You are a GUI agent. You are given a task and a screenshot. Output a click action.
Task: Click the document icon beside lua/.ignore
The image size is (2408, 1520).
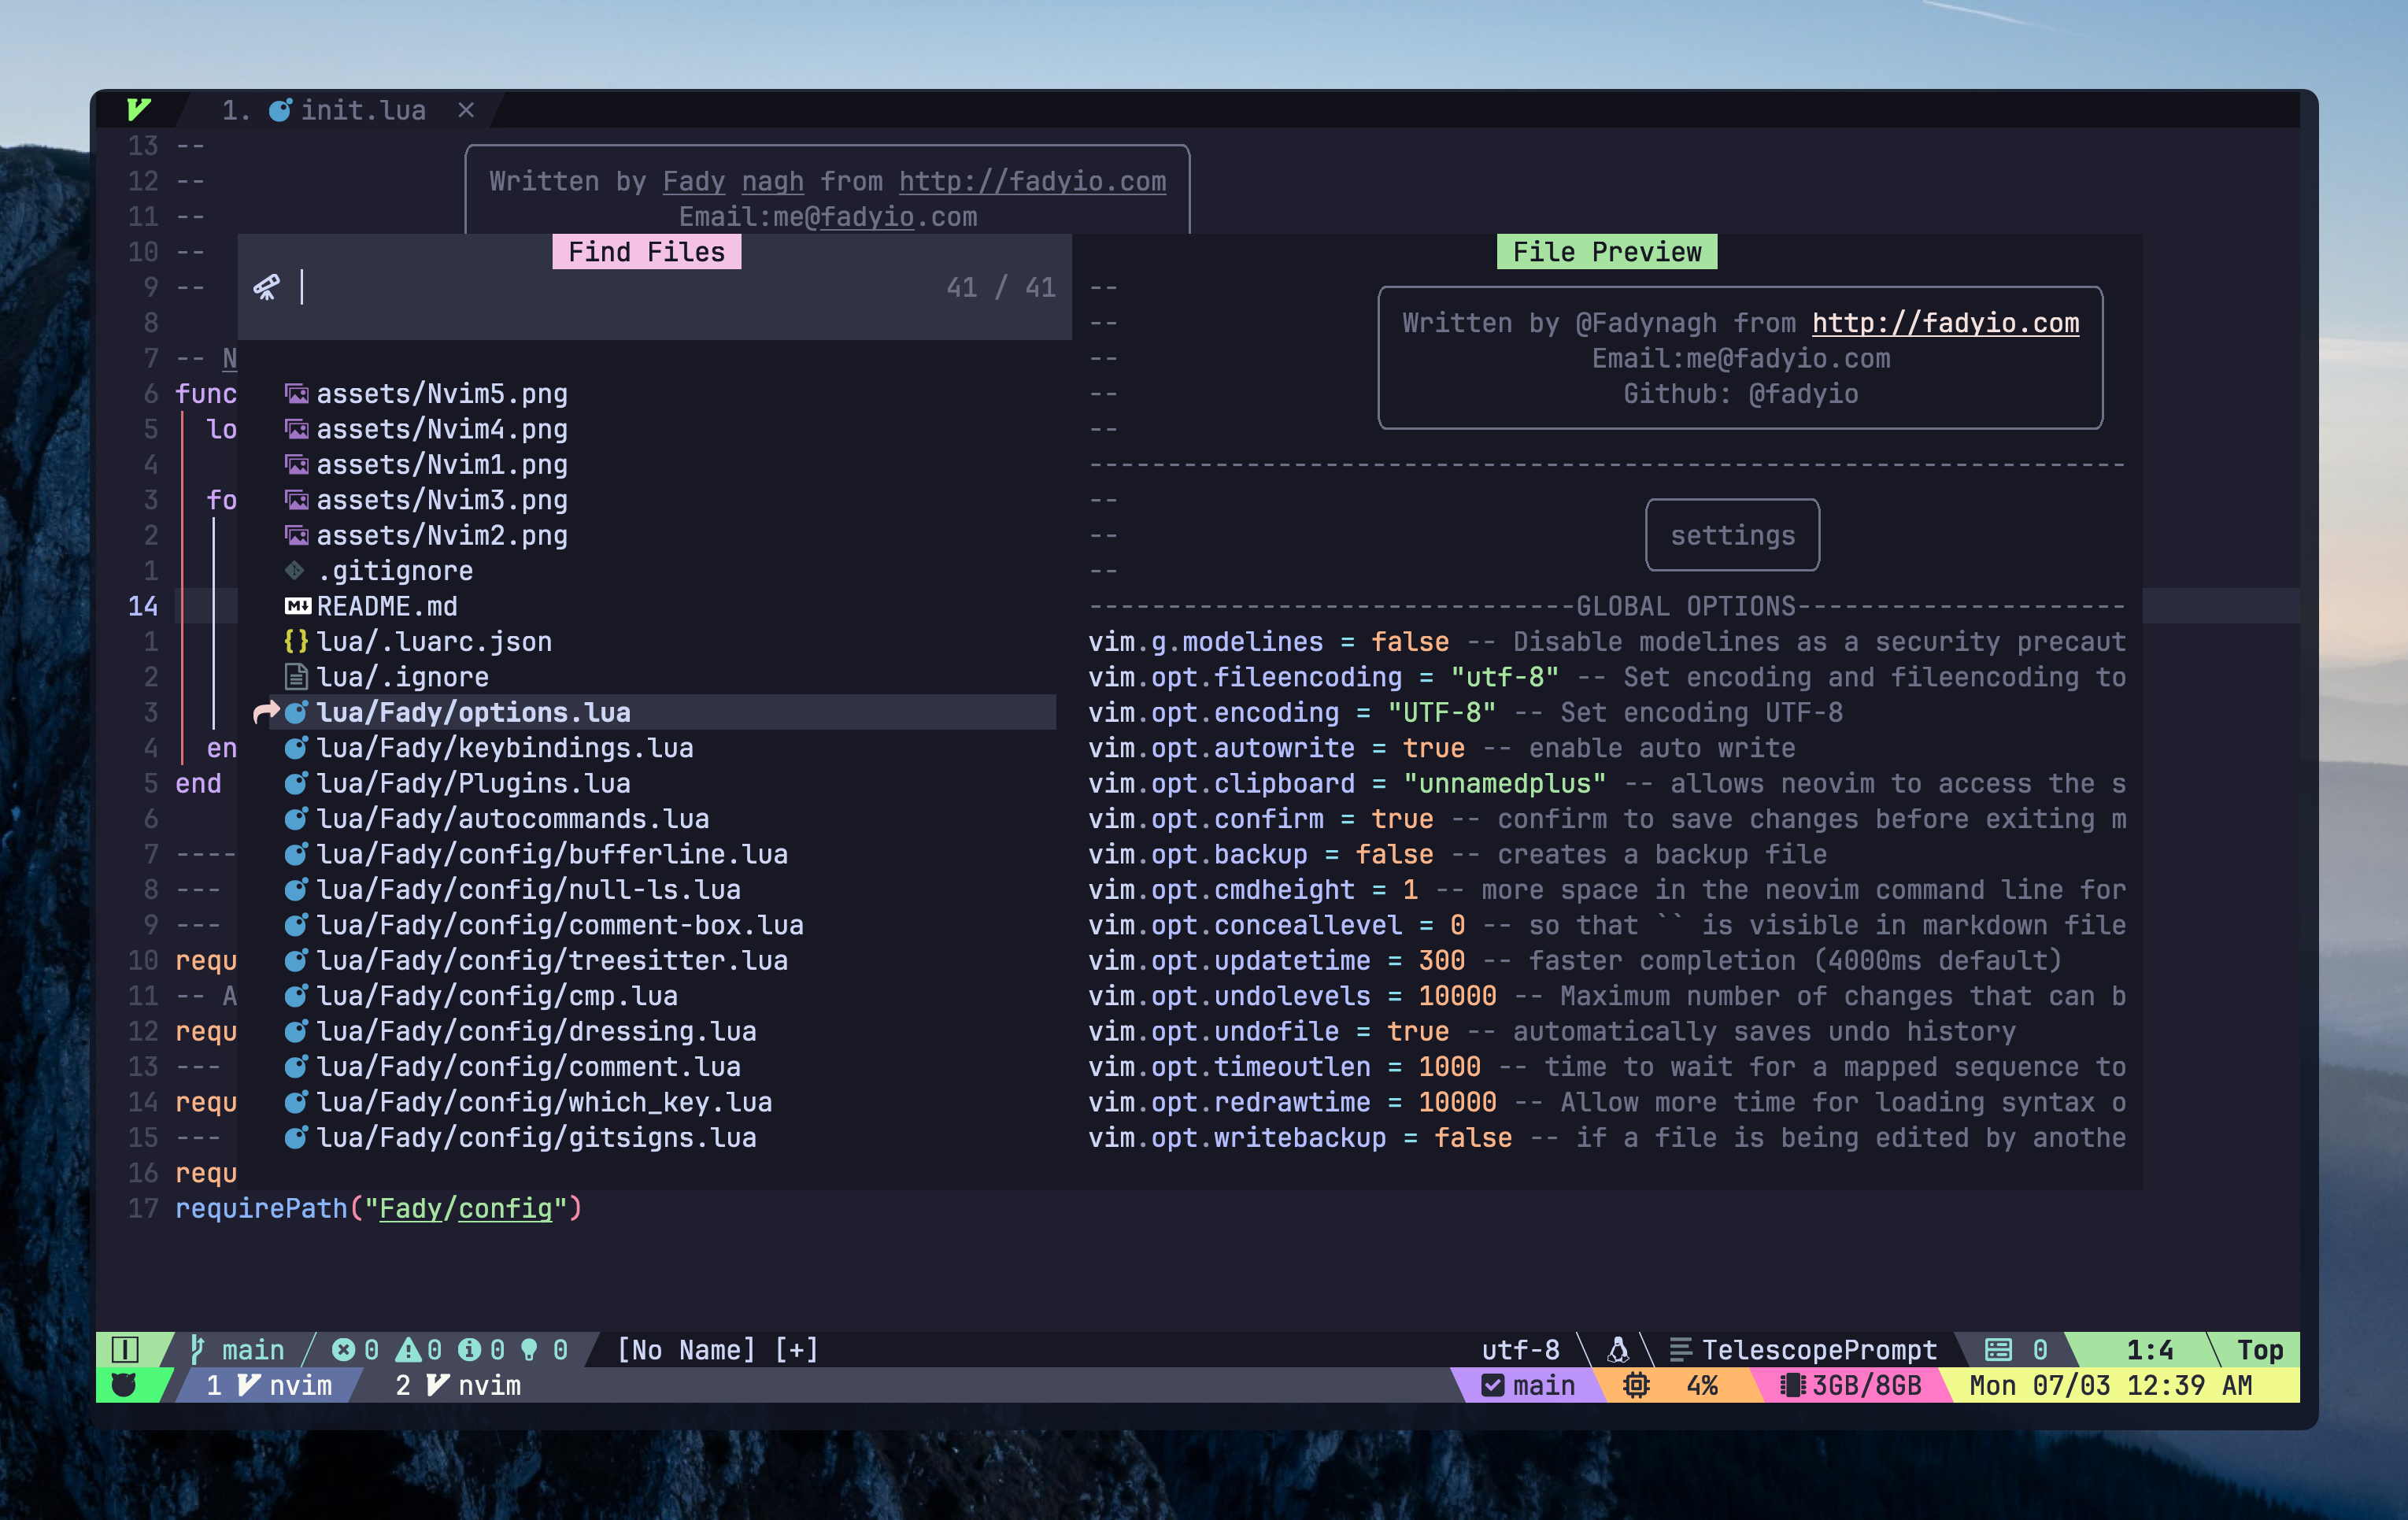[x=296, y=677]
